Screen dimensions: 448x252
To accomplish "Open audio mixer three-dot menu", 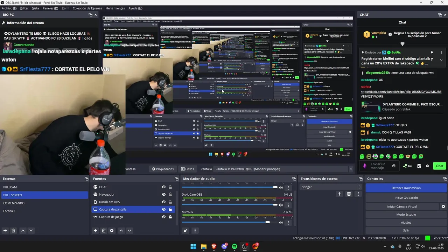I will (195, 231).
